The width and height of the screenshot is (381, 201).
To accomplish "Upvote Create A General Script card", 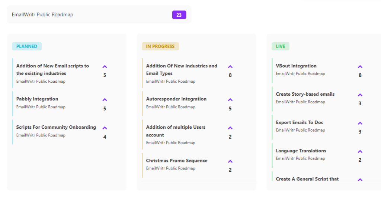I will (360, 179).
